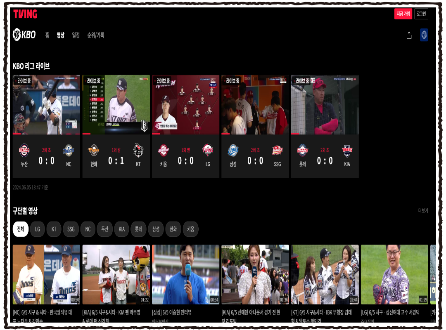The height and width of the screenshot is (330, 446).
Task: Select the 키움 team filter chip
Action: pyautogui.click(x=190, y=229)
